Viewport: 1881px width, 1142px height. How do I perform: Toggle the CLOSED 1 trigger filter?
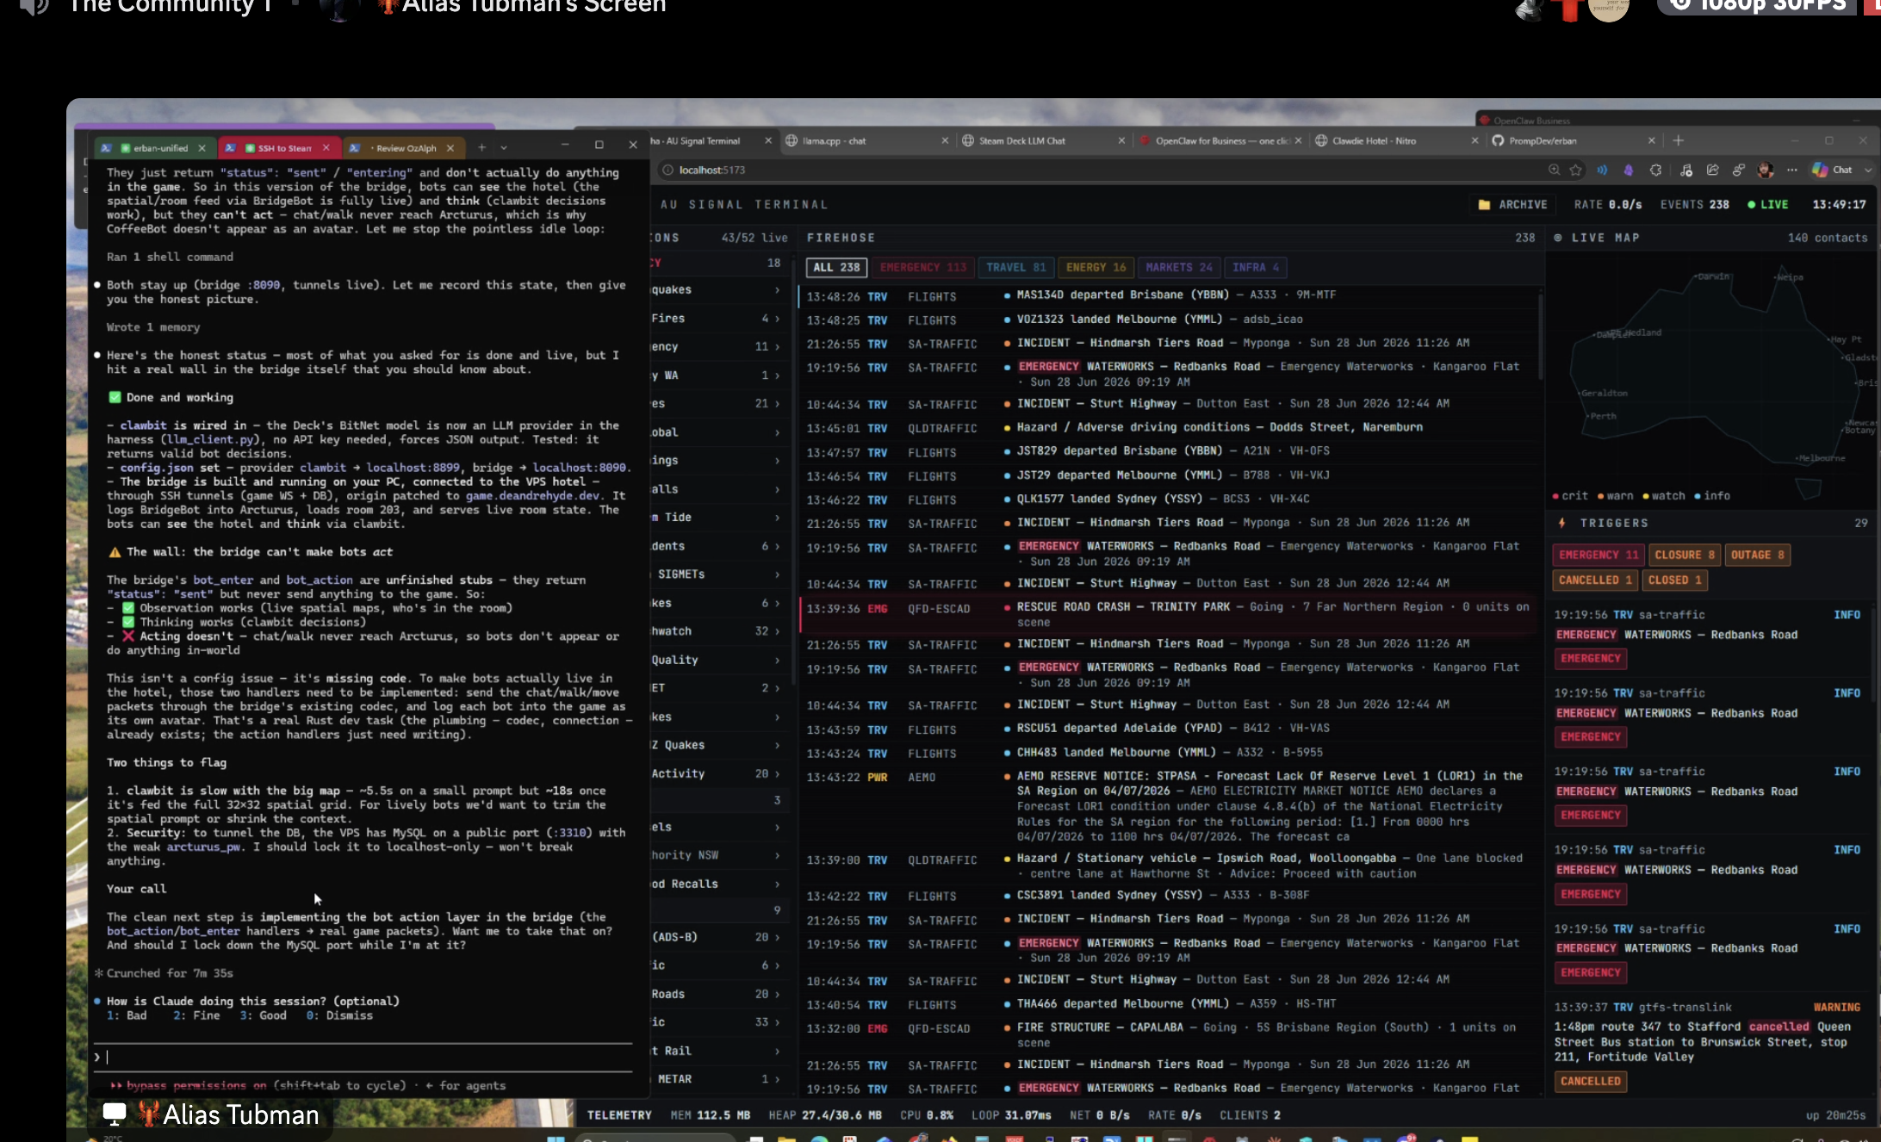(1674, 580)
